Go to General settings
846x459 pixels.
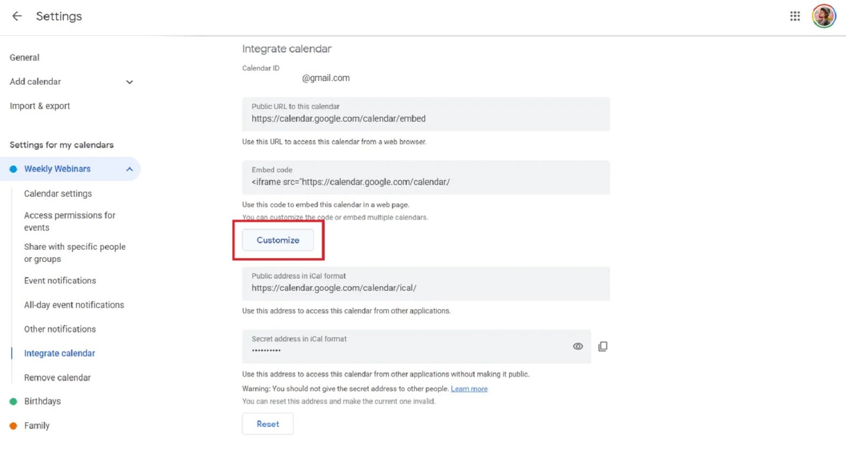pyautogui.click(x=24, y=57)
